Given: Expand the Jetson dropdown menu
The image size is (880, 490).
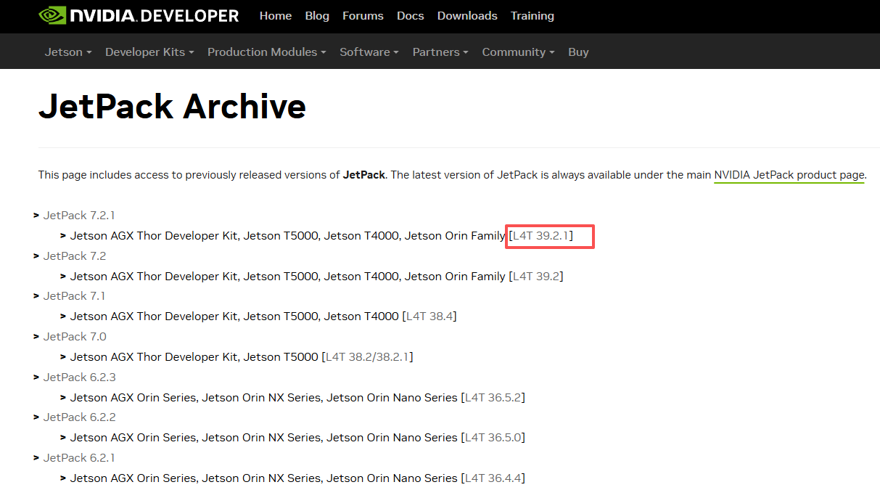Looking at the screenshot, I should pos(68,52).
